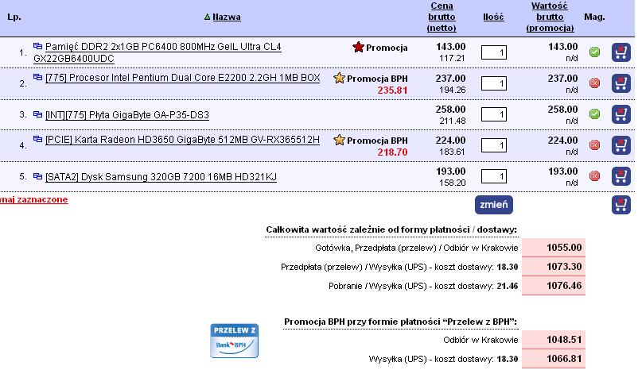The width and height of the screenshot is (638, 370).
Task: Click the 'Promocja BPH przy formie płatności' heading
Action: [x=400, y=322]
